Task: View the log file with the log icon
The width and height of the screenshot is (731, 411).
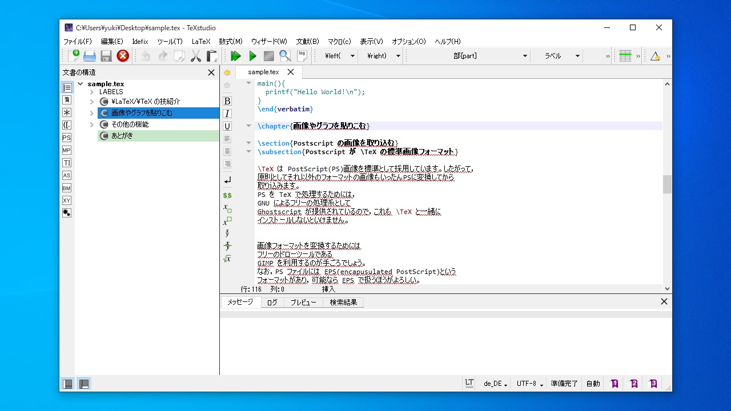Action: [302, 56]
